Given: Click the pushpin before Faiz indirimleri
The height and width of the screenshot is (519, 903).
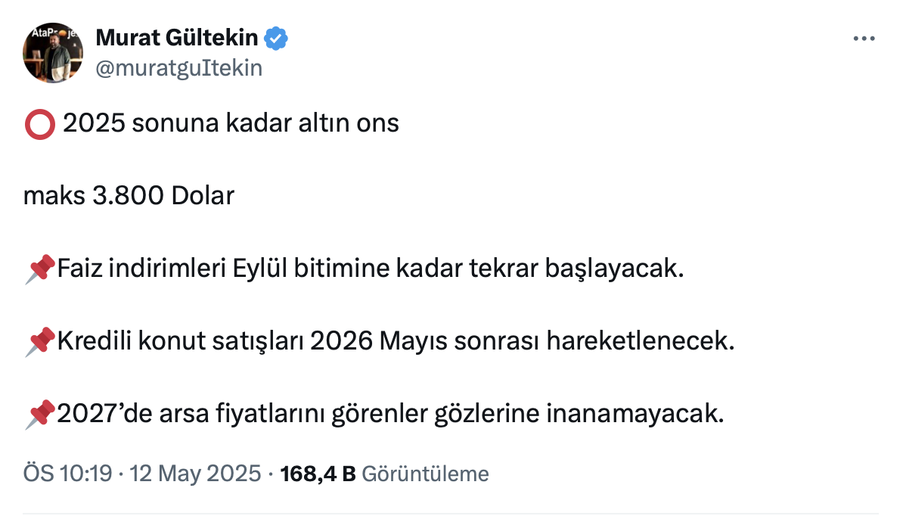Looking at the screenshot, I should (x=40, y=270).
